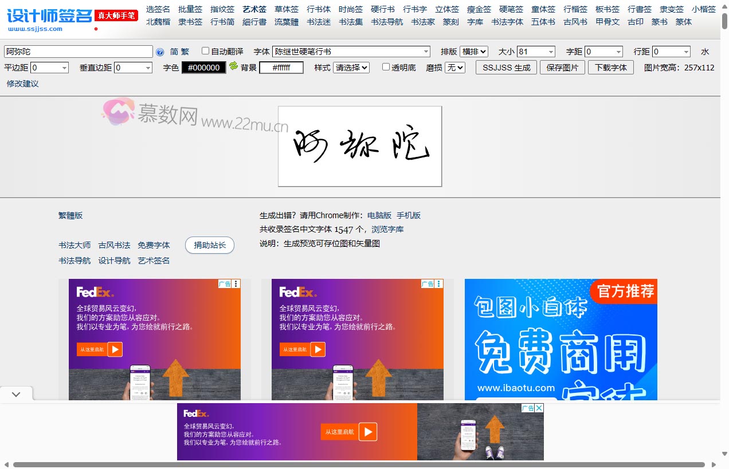This screenshot has height=469, width=729.
Task: Click the blue circular help icon
Action: (x=160, y=52)
